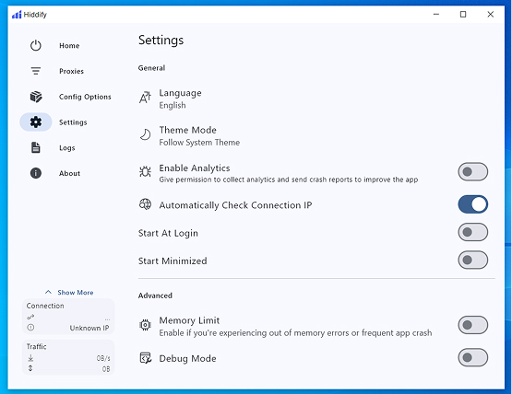Screen dimensions: 512x394
Task: Click the Hiddify logo in title bar
Action: 17,15
